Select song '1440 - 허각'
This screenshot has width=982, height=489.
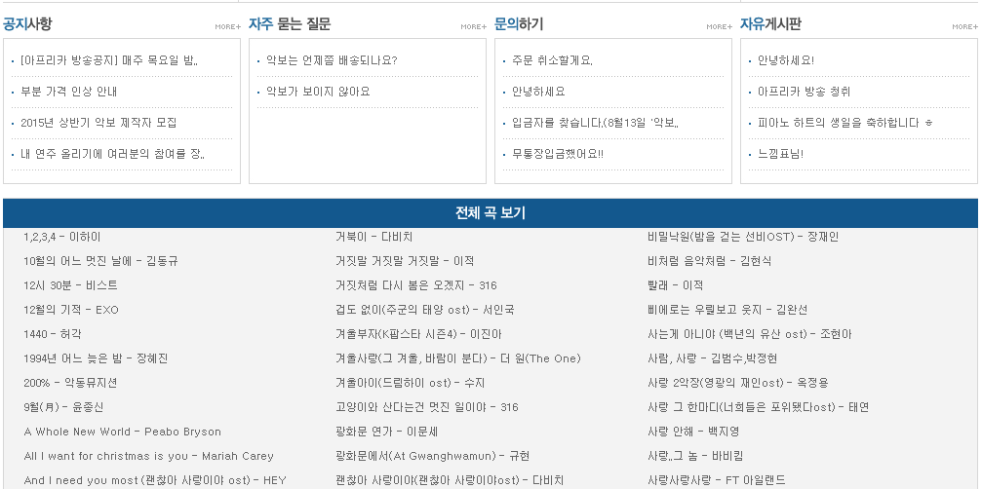53,334
